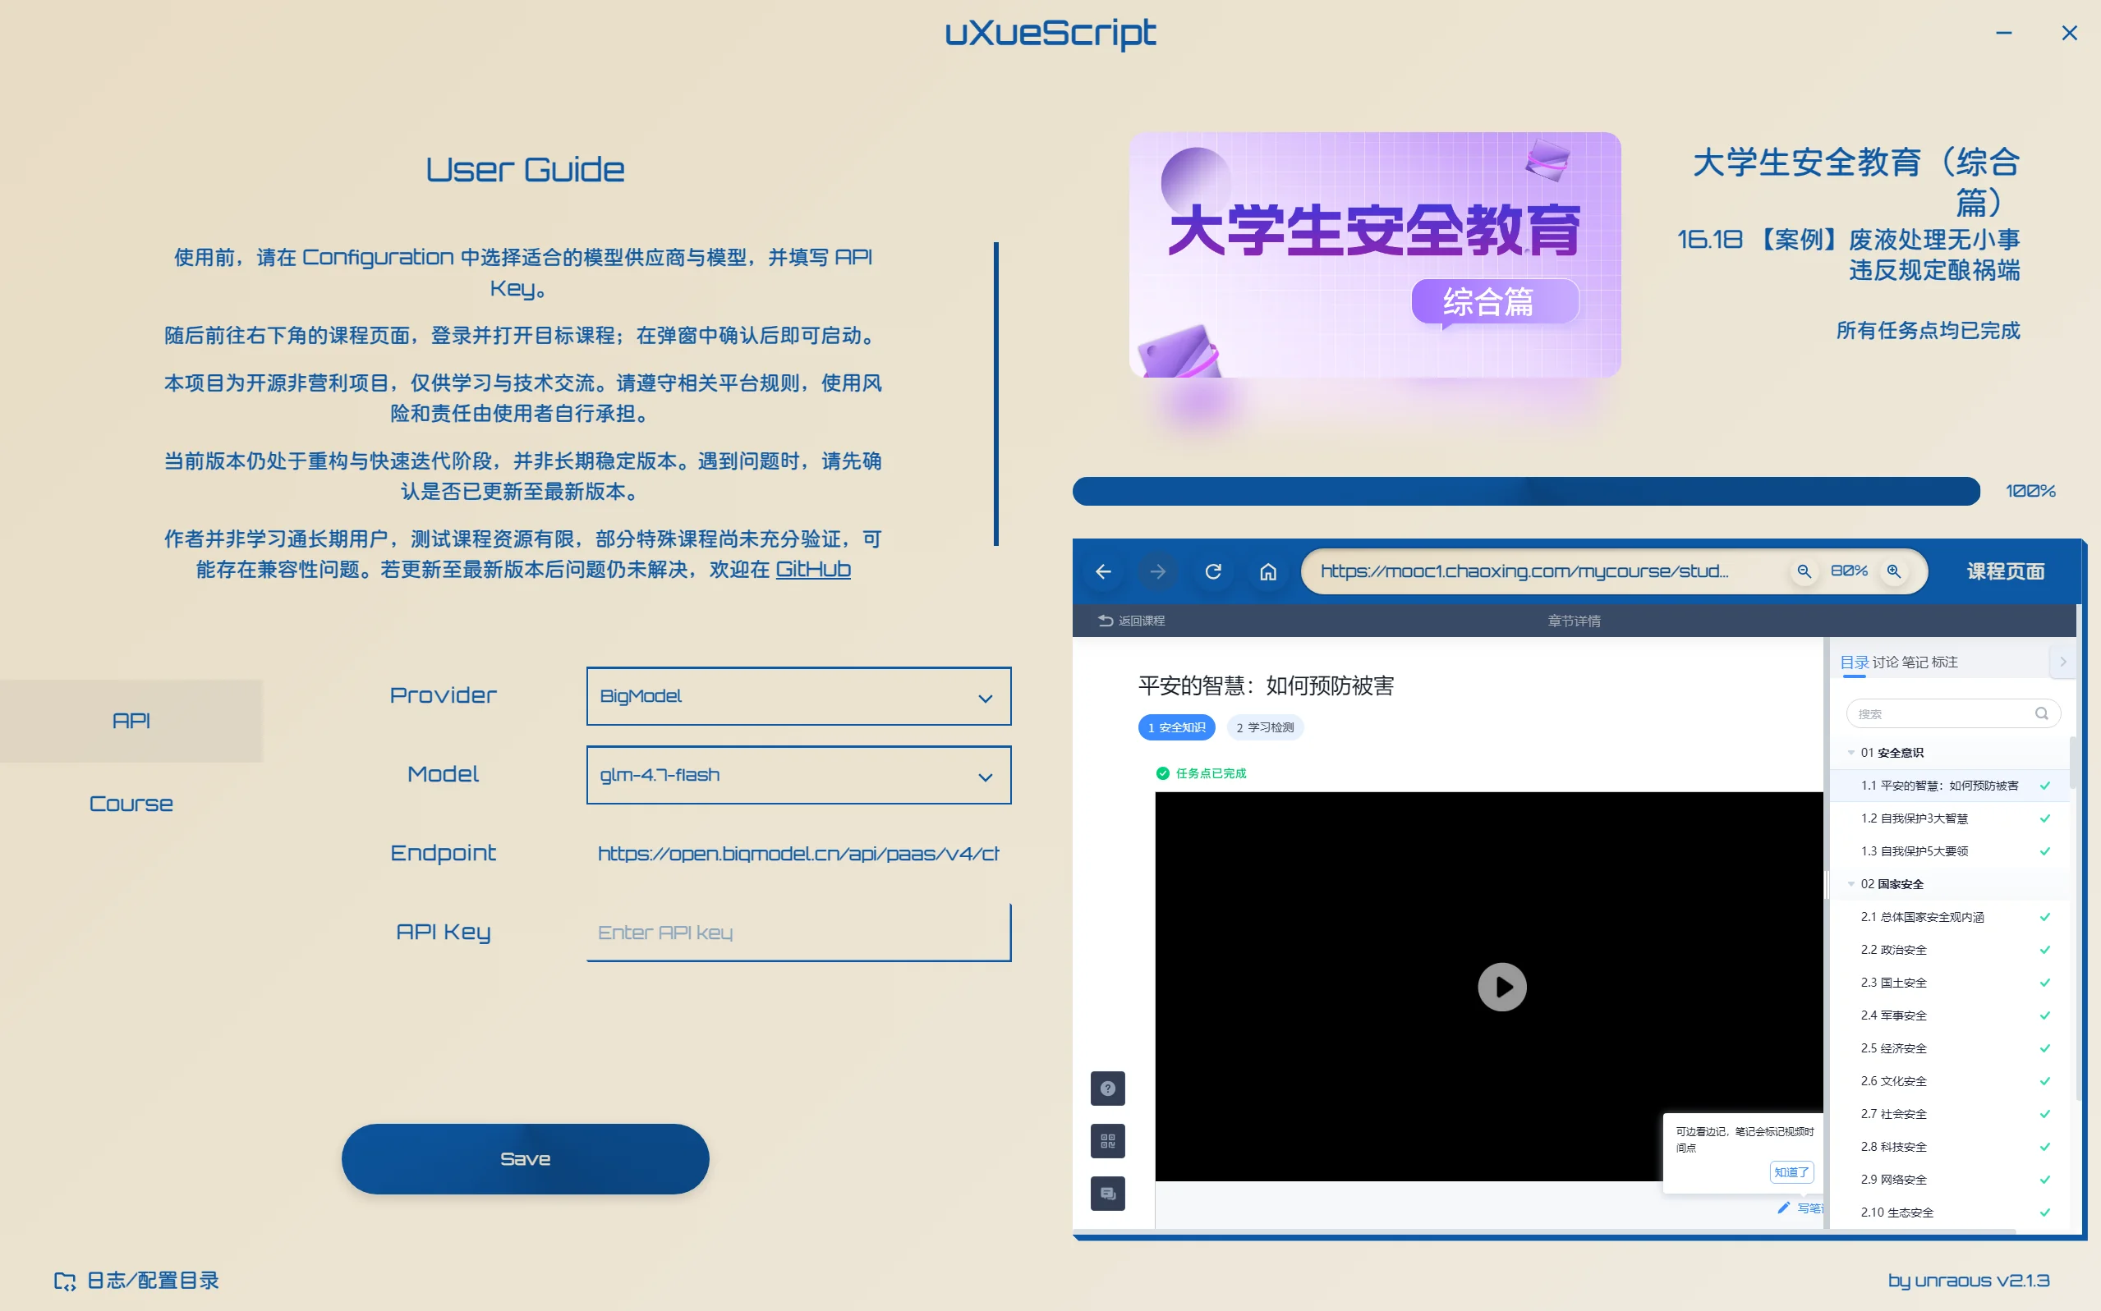Open the QR code icon

tap(1108, 1141)
